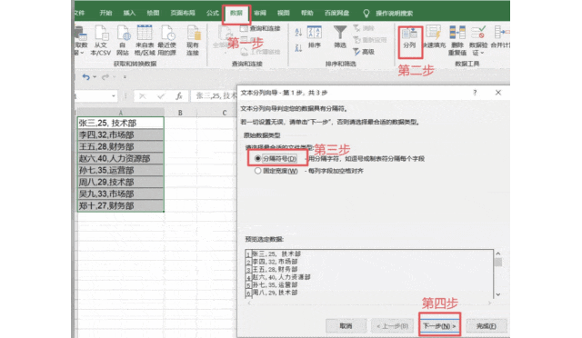The image size is (582, 338).
Task: Click the 取消 button in wizard
Action: click(x=346, y=326)
